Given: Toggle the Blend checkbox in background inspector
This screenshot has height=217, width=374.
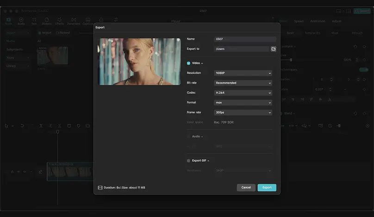Looking at the screenshot, I should [x=281, y=114].
